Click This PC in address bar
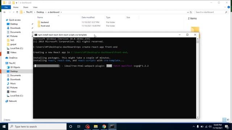Image resolution: width=232 pixels, height=130 pixels. [29, 12]
